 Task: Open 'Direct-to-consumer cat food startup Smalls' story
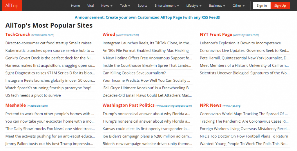[50, 43]
